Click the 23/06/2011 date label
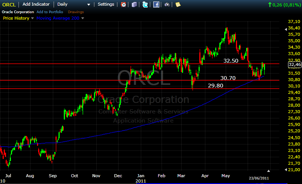The image size is (302, 184). (x=259, y=178)
